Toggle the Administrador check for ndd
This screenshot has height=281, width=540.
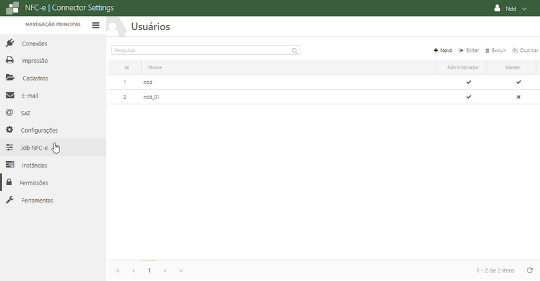pos(469,82)
